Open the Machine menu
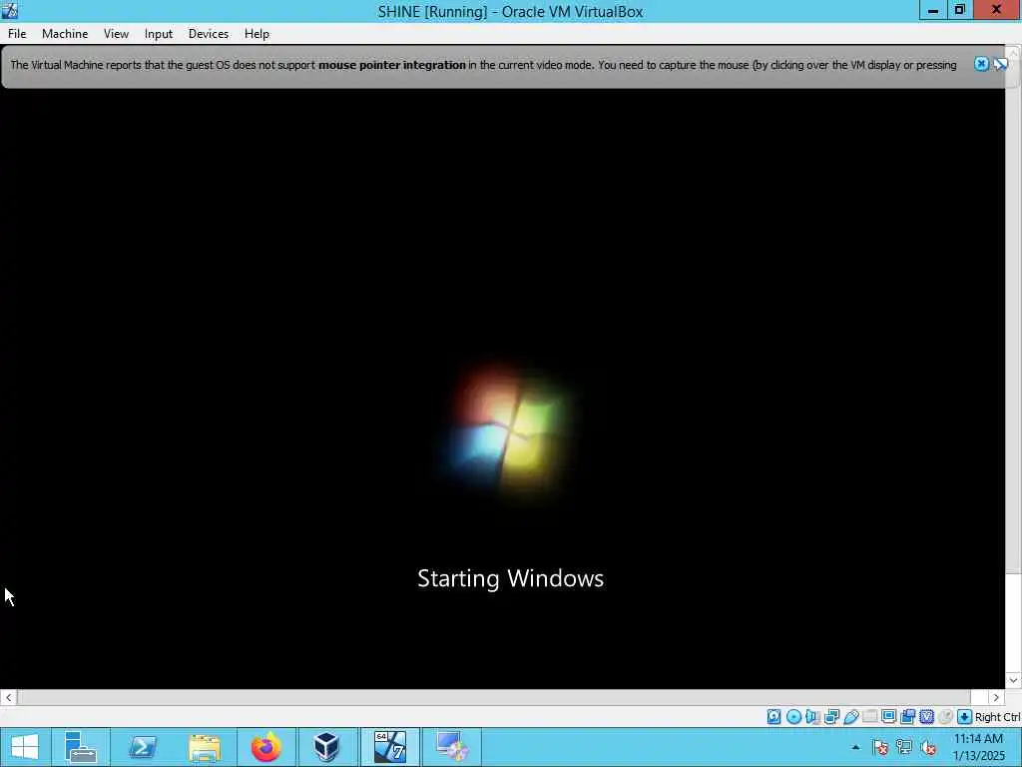 pos(65,34)
